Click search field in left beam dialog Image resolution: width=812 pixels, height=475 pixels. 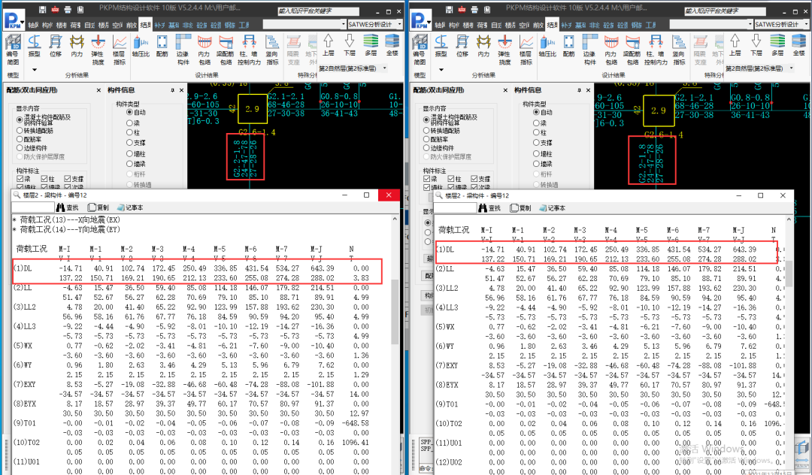click(33, 207)
